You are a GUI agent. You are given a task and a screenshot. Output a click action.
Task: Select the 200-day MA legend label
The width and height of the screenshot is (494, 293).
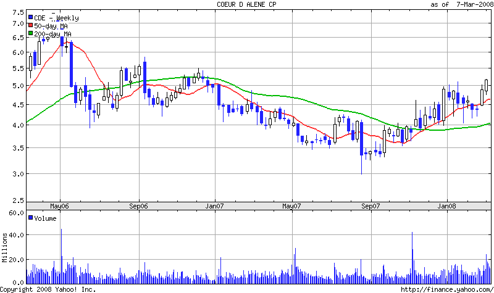pos(52,34)
